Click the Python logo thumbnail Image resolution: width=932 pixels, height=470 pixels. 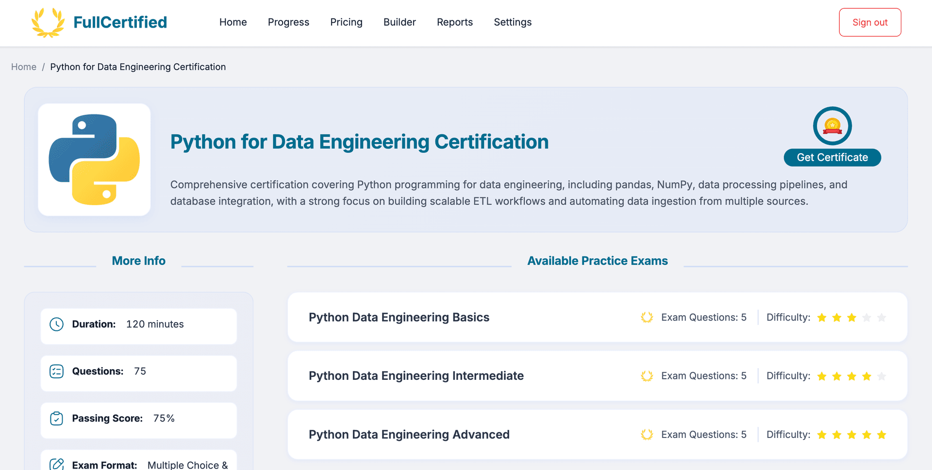[x=94, y=160]
